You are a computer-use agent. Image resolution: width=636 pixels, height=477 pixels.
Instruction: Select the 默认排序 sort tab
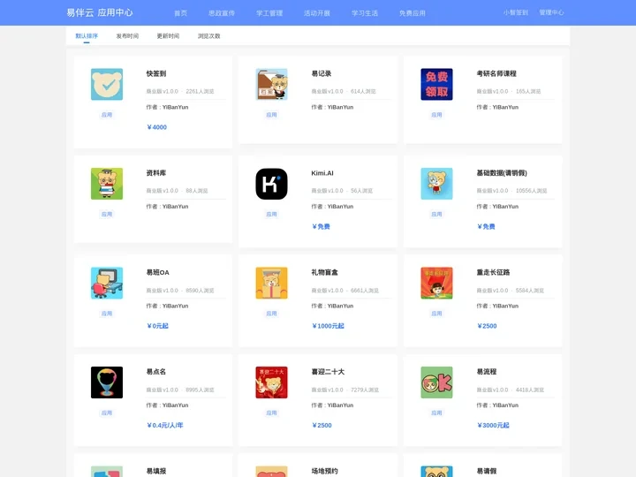(87, 35)
